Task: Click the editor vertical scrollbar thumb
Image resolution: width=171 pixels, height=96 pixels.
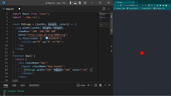Action: (x=111, y=23)
